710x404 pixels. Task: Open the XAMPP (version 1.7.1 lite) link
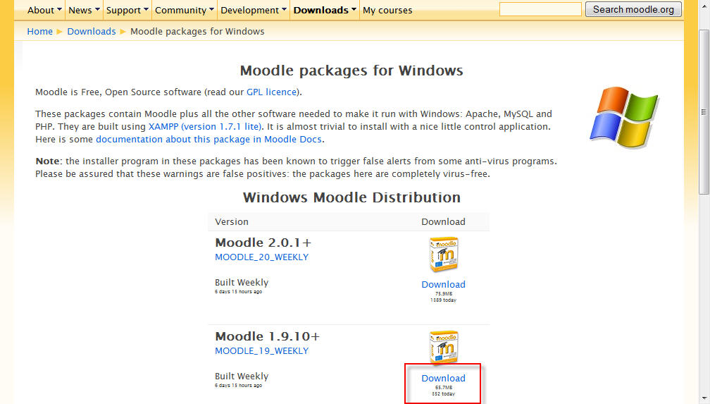click(205, 126)
